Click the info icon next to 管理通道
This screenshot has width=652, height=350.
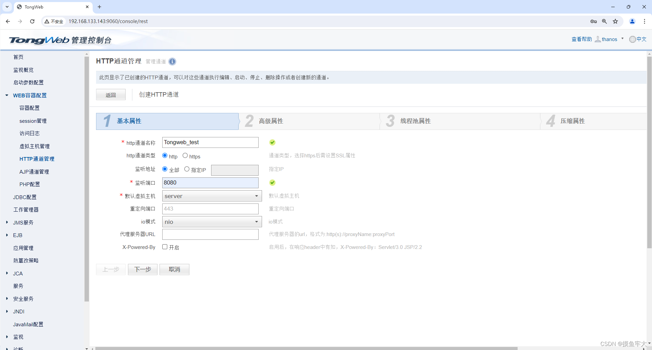click(x=172, y=61)
